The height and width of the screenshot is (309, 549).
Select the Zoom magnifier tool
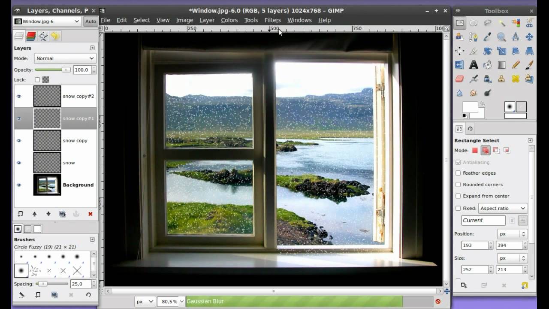[501, 37]
